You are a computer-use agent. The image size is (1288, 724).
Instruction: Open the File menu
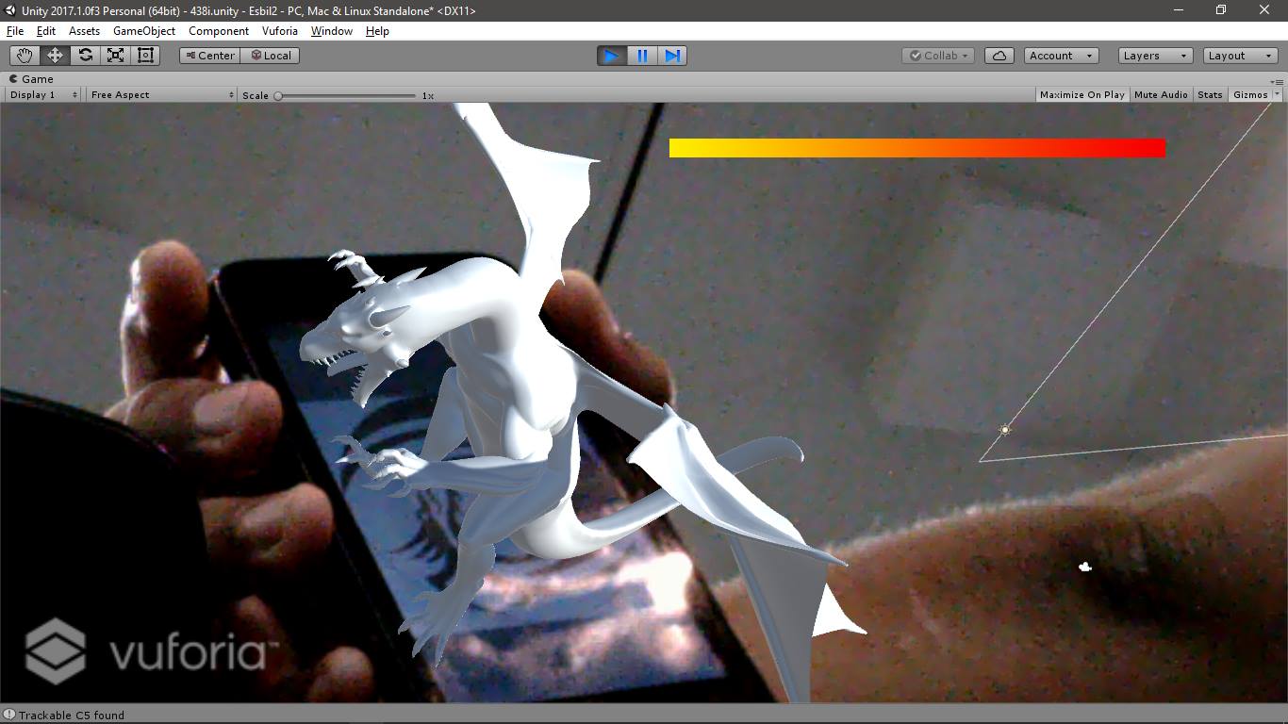[x=15, y=31]
